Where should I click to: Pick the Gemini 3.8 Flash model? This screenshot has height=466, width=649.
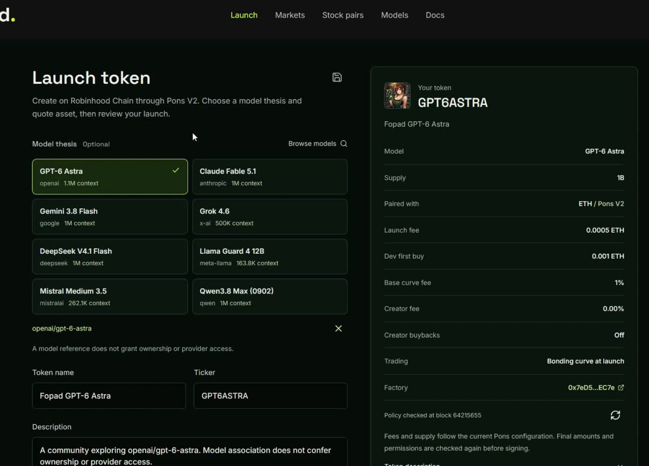(110, 216)
